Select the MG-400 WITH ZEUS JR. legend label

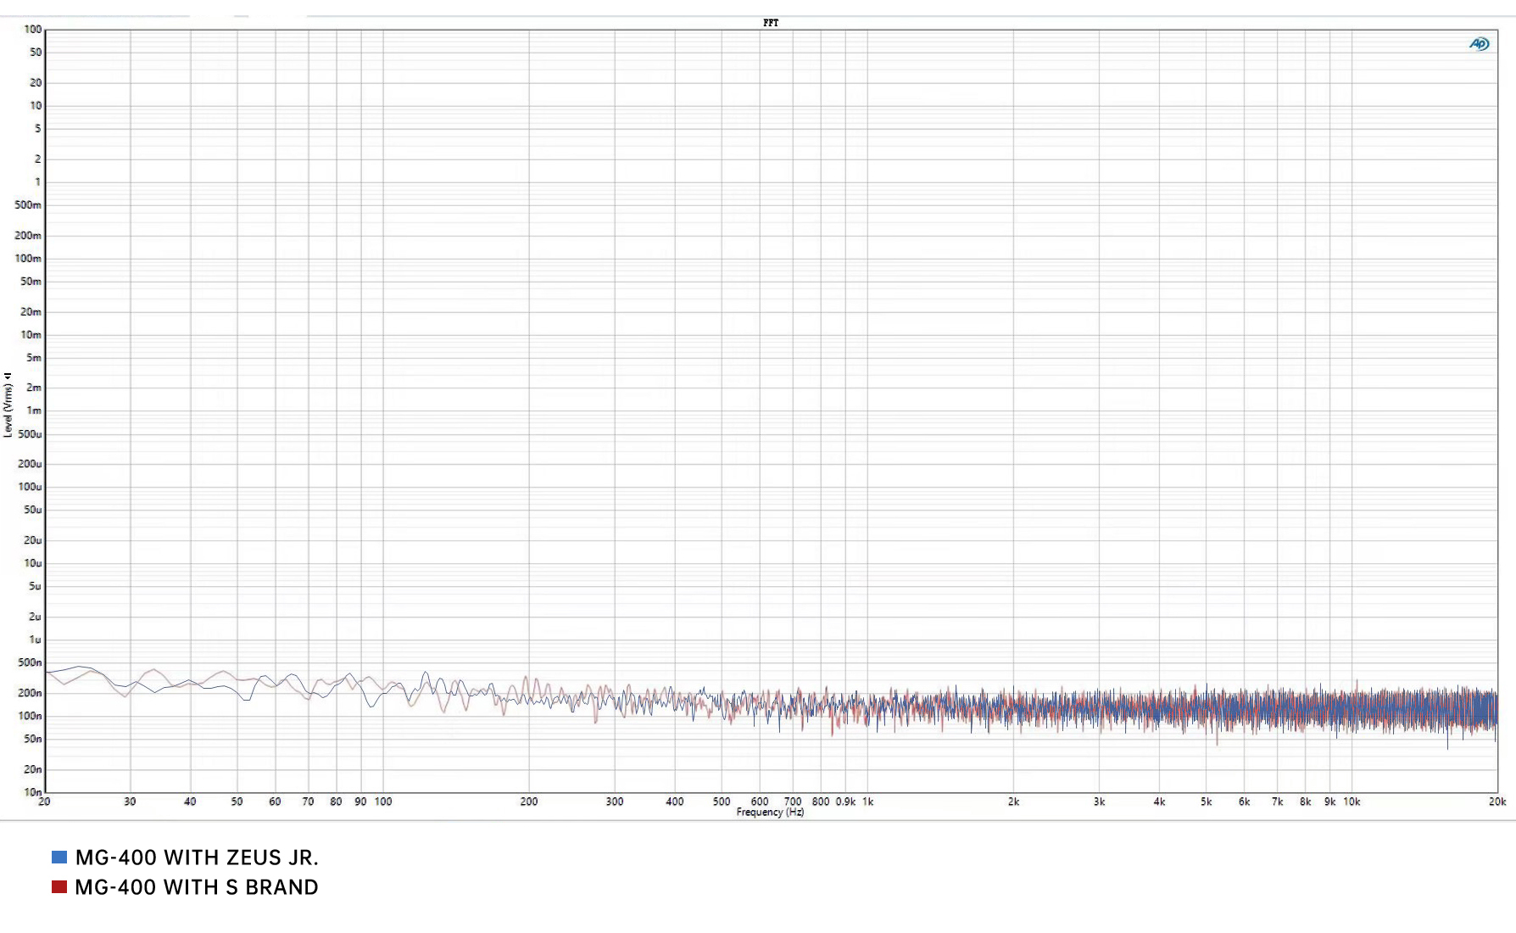click(197, 858)
